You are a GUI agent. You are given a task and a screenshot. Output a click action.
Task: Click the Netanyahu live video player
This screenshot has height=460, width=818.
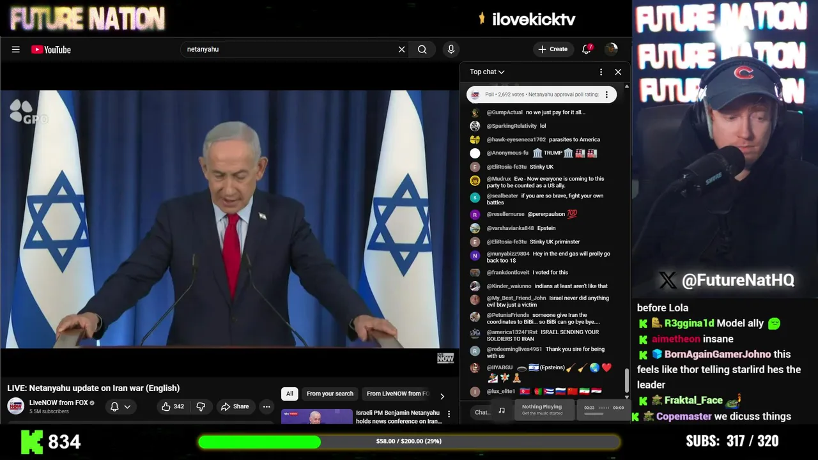tap(229, 219)
